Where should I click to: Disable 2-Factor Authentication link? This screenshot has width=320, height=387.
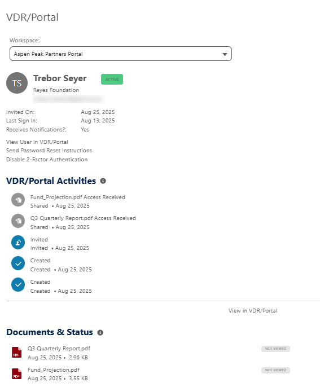coord(47,160)
